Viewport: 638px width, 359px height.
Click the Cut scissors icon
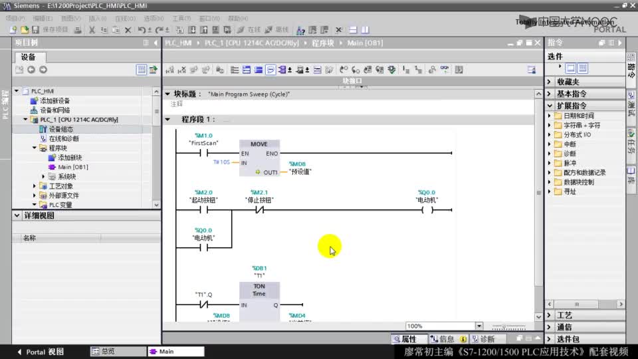(92, 30)
